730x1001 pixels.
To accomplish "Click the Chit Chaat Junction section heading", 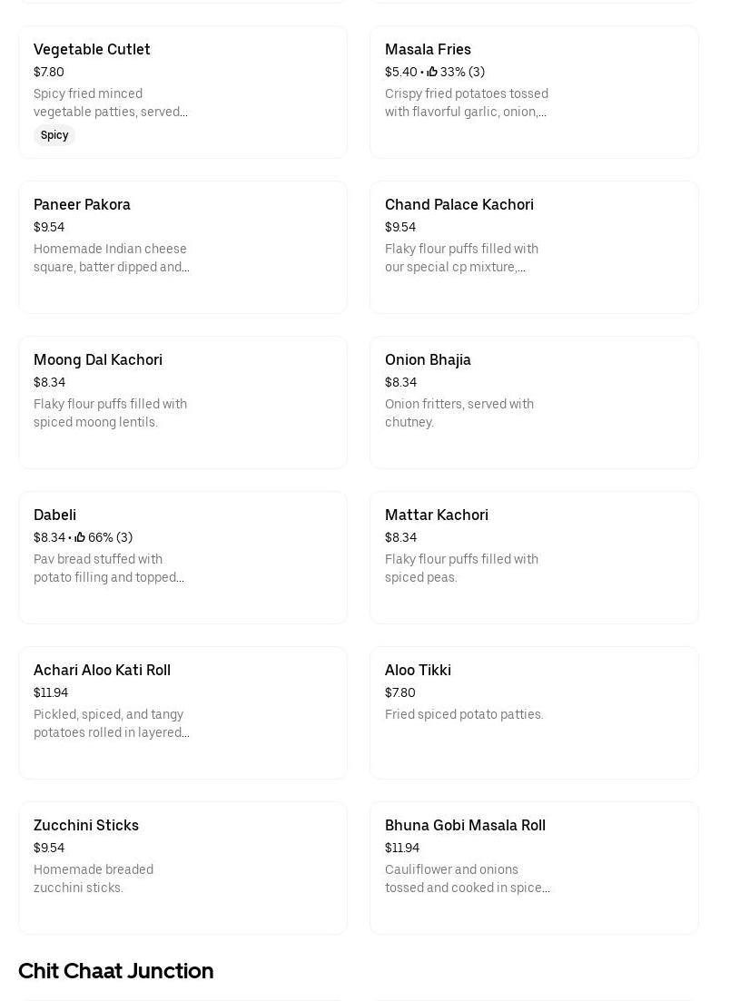I will (x=116, y=970).
